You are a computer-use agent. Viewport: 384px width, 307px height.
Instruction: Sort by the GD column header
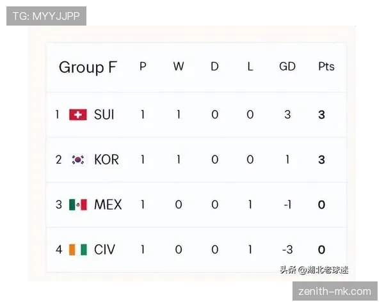tap(287, 67)
